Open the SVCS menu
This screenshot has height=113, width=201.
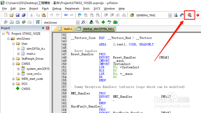97,9
